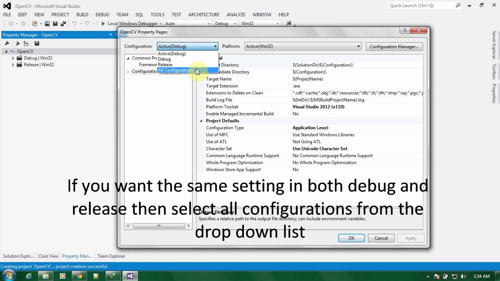Screen dimensions: 500x281
Task: Collapse the Project Defaults section
Action: [201, 121]
